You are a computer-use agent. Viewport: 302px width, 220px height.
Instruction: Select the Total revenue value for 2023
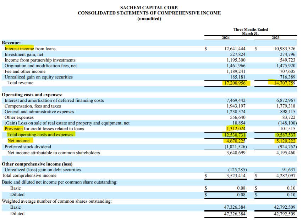click(285, 83)
